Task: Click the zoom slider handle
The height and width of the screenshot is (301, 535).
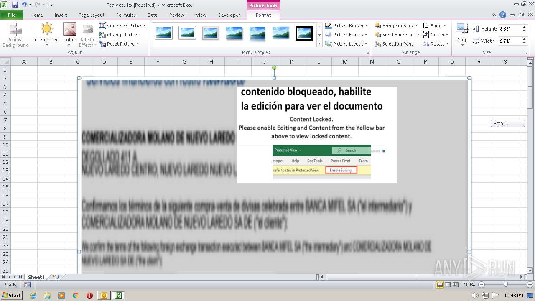Action: pos(506,285)
